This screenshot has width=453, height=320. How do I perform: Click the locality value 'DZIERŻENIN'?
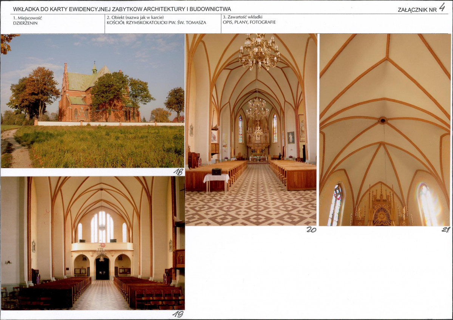click(x=25, y=23)
